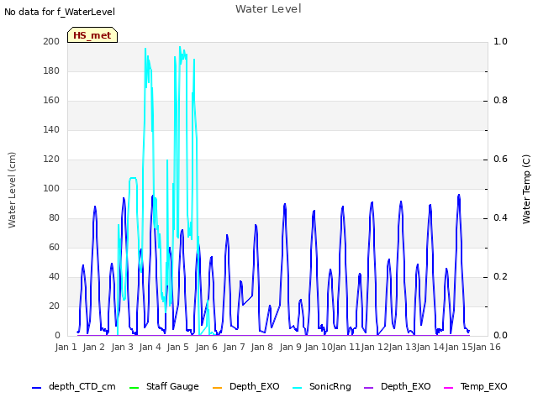Toggle SonicRng legend entry

pos(322,386)
